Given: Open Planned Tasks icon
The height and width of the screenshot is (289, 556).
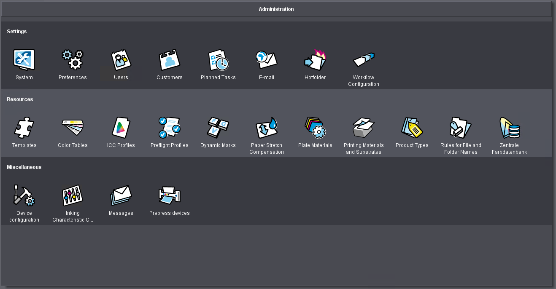Looking at the screenshot, I should click(x=218, y=60).
